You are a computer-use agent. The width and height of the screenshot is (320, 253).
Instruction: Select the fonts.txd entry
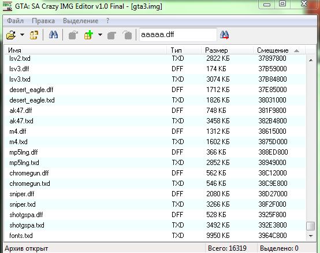point(155,236)
